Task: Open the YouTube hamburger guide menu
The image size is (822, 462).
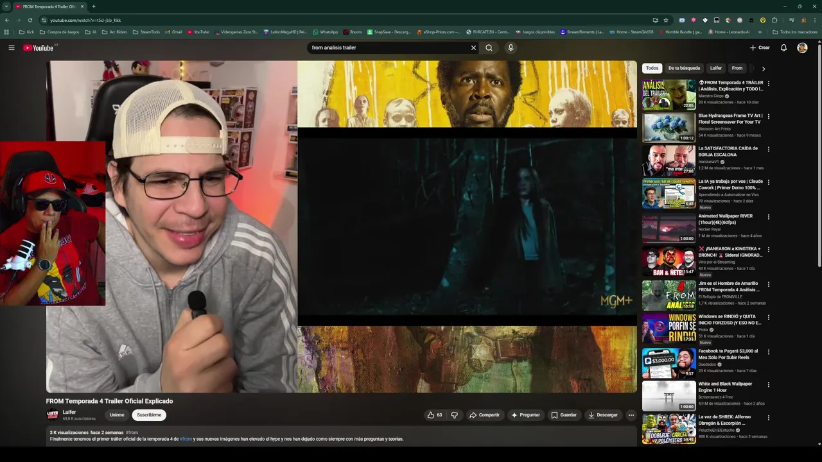Action: [x=12, y=47]
